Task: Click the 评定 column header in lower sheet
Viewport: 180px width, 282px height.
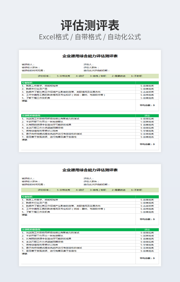Action: [147, 230]
